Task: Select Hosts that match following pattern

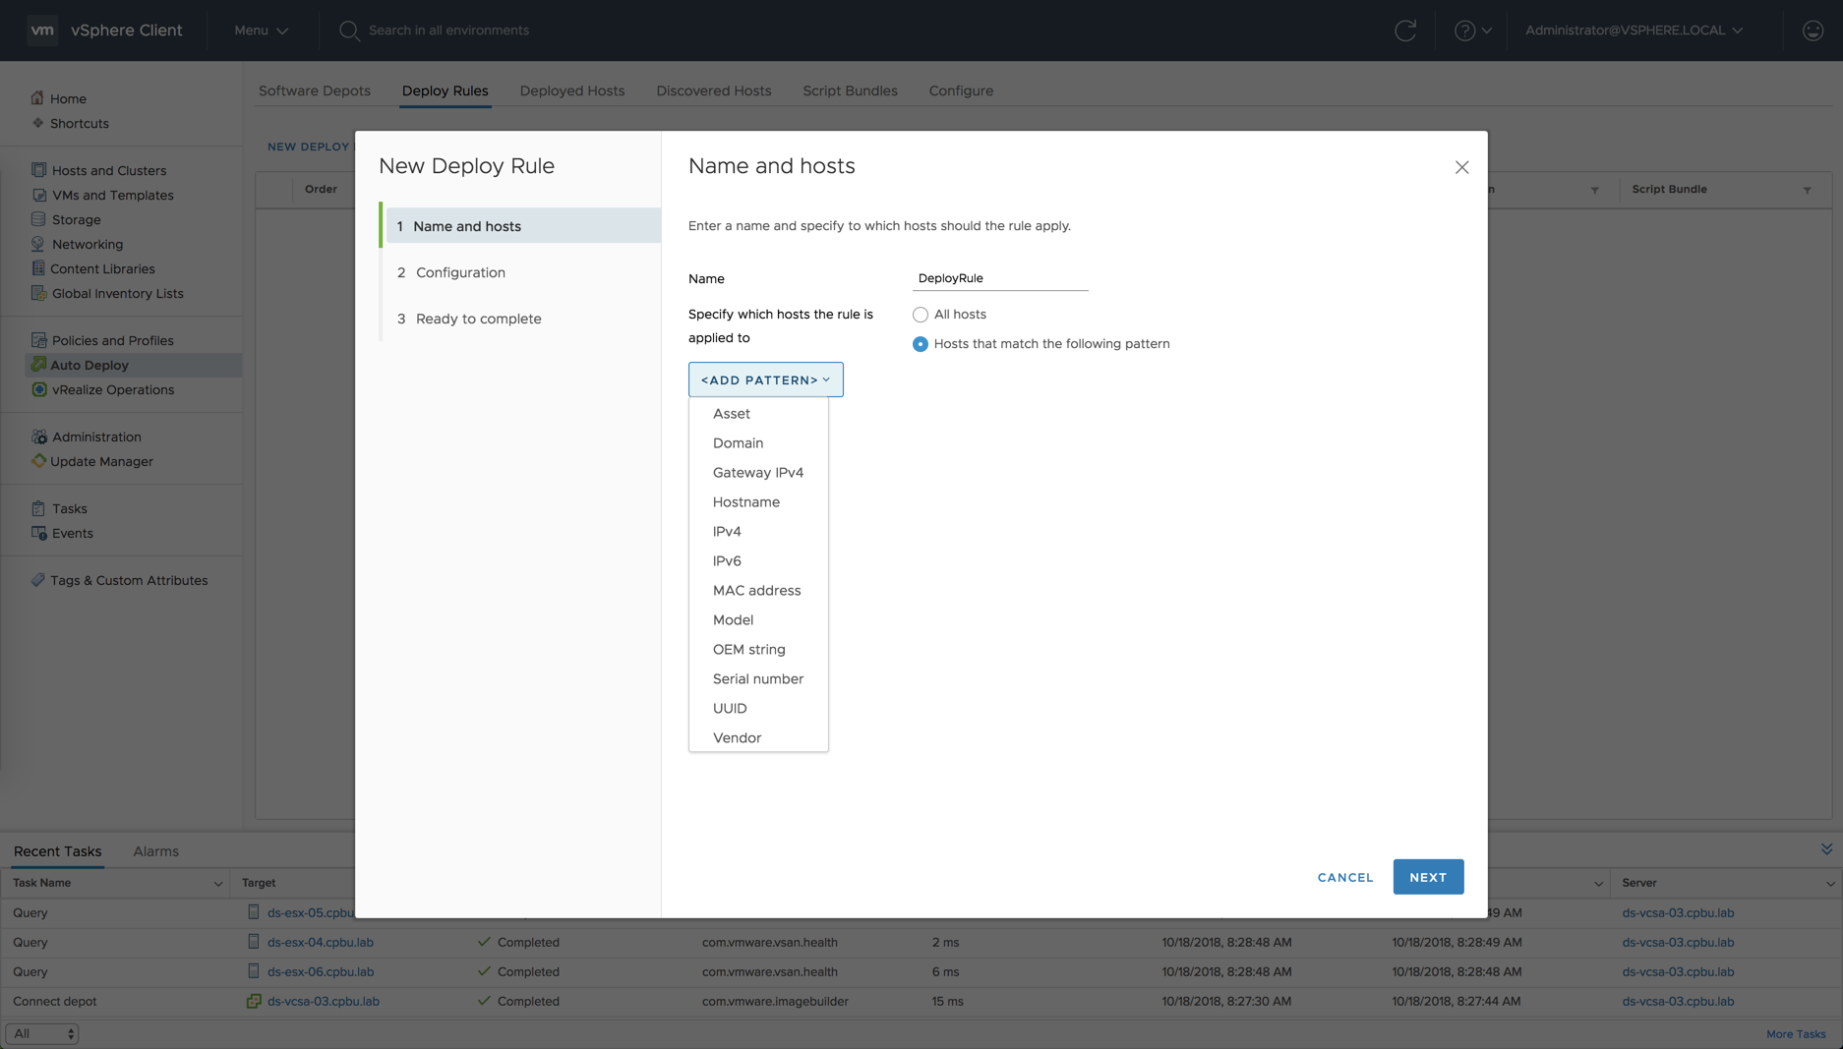Action: pyautogui.click(x=920, y=344)
